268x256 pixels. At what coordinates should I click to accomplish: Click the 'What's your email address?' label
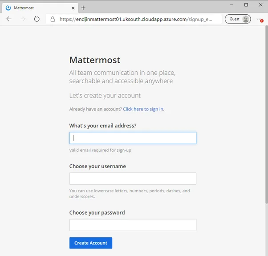(103, 126)
